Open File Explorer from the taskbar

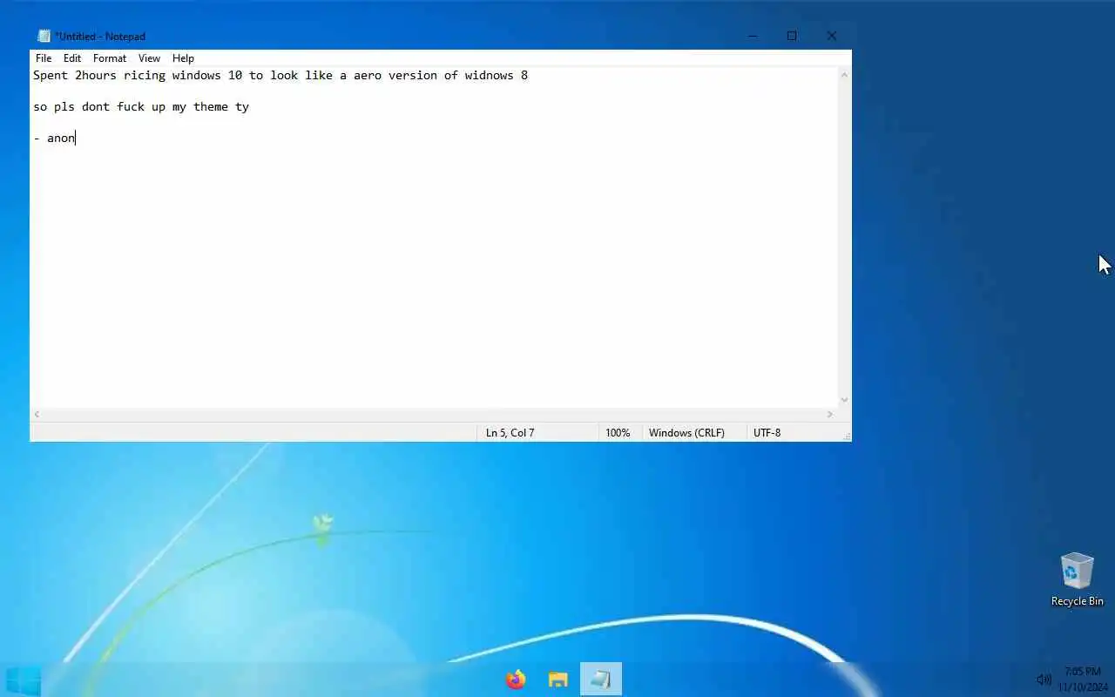coord(558,680)
